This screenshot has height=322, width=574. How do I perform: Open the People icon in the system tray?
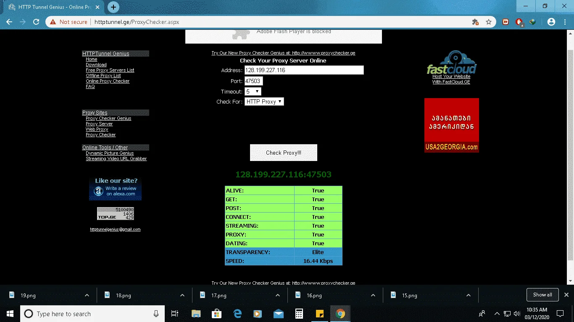point(482,314)
